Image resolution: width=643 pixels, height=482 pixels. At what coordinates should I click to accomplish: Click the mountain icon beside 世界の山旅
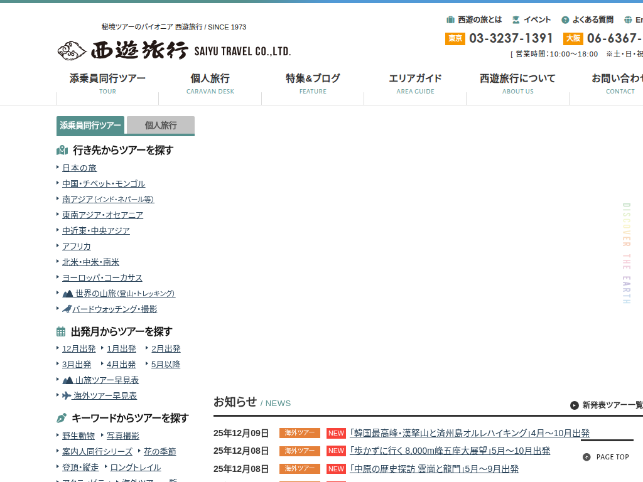click(68, 294)
